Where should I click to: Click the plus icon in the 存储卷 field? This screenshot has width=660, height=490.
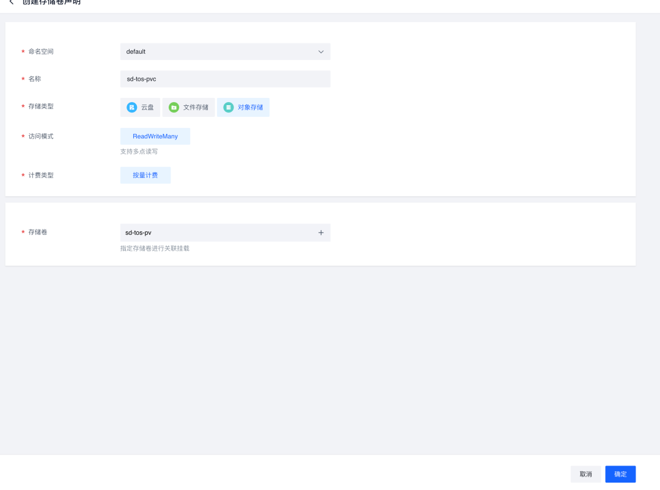(x=321, y=232)
